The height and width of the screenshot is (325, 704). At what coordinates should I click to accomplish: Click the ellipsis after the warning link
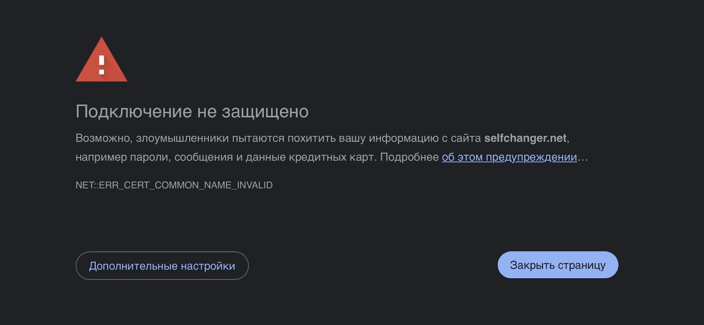(x=583, y=157)
